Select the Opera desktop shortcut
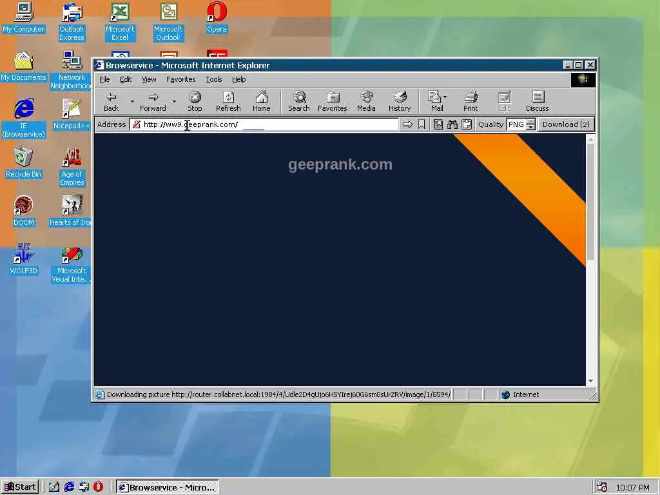Image resolution: width=660 pixels, height=495 pixels. [217, 18]
